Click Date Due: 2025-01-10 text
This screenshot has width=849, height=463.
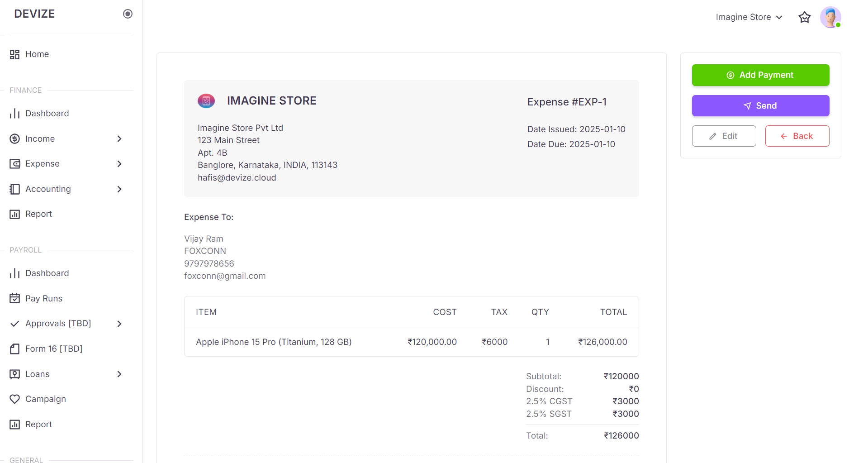(x=571, y=144)
